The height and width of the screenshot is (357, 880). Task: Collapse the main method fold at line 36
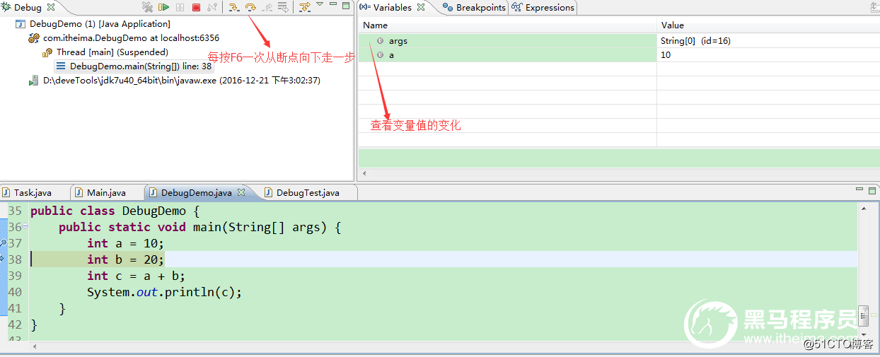tap(25, 226)
